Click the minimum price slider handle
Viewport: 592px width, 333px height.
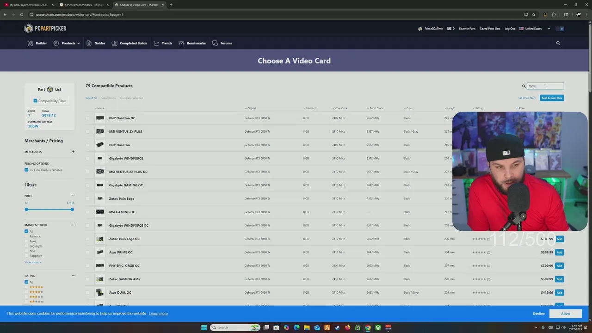pyautogui.click(x=26, y=210)
